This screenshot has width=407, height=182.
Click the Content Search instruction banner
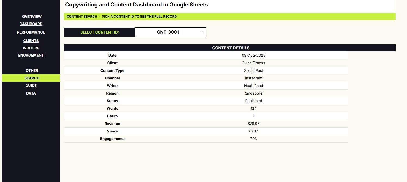click(230, 17)
